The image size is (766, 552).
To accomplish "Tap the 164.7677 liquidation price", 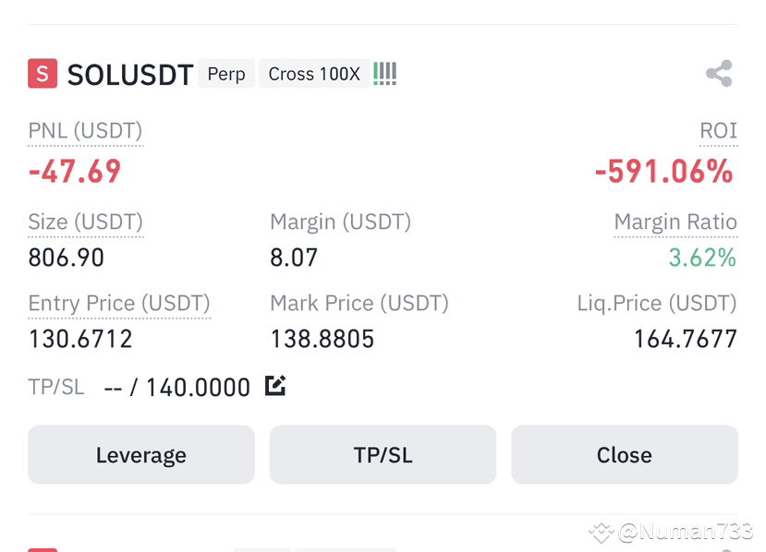I will (685, 339).
